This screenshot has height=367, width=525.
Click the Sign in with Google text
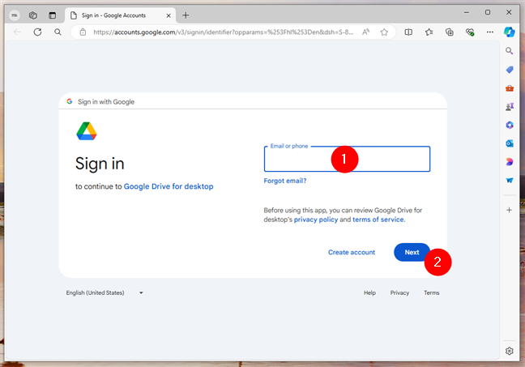click(x=106, y=102)
